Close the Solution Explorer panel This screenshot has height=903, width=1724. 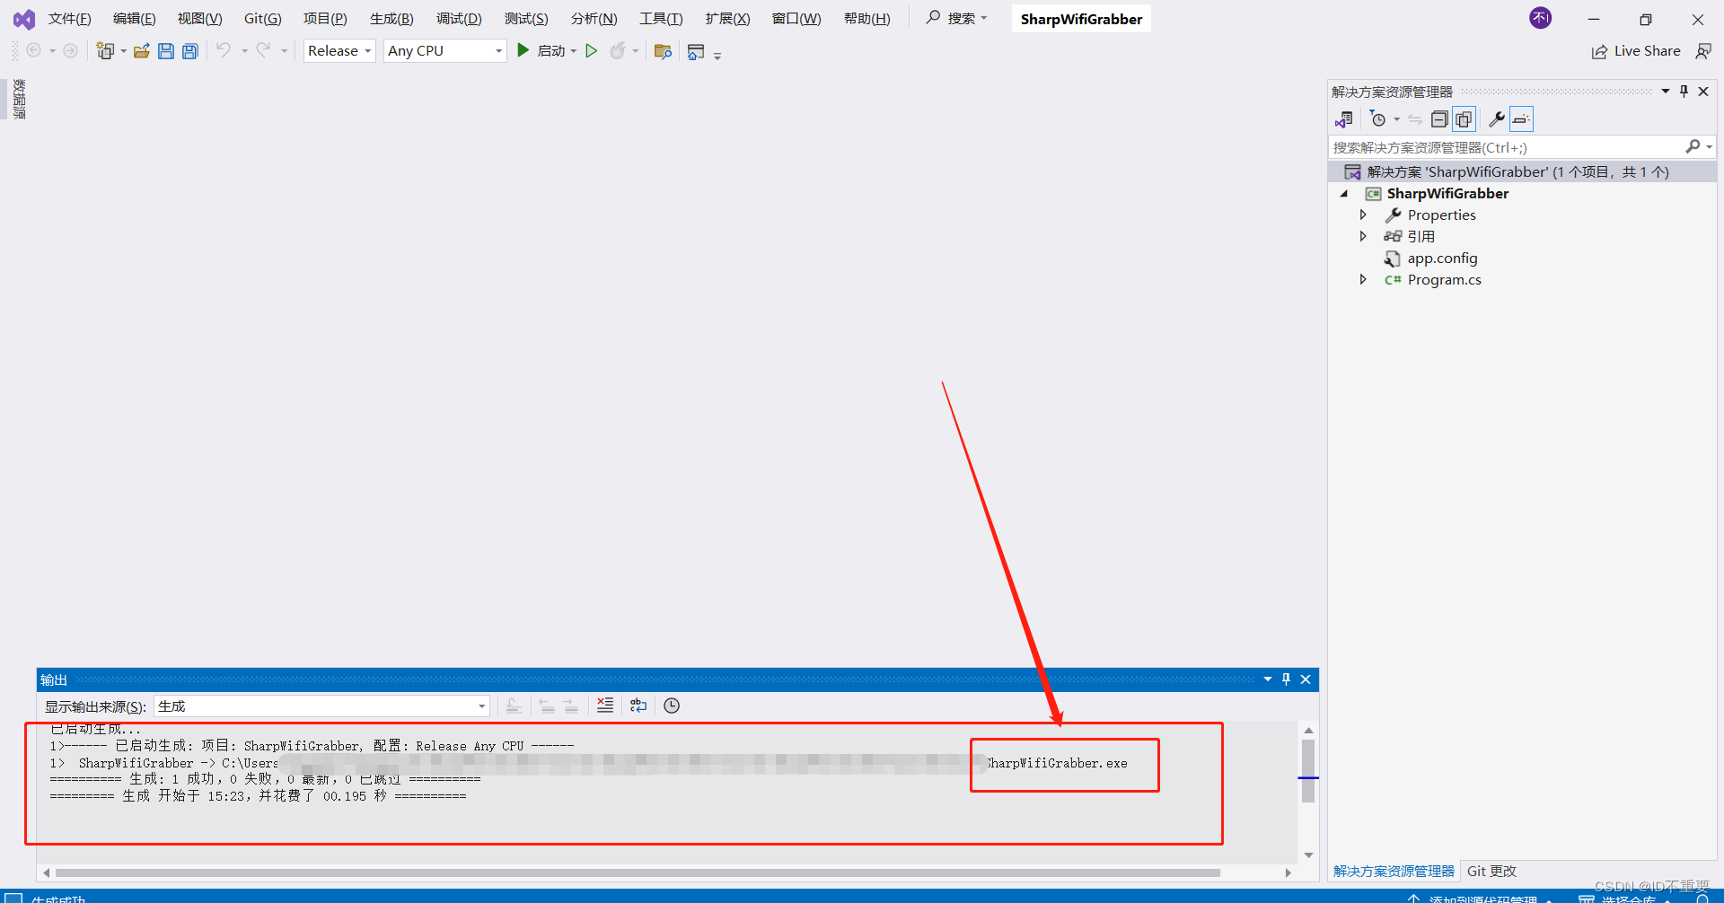(1703, 91)
